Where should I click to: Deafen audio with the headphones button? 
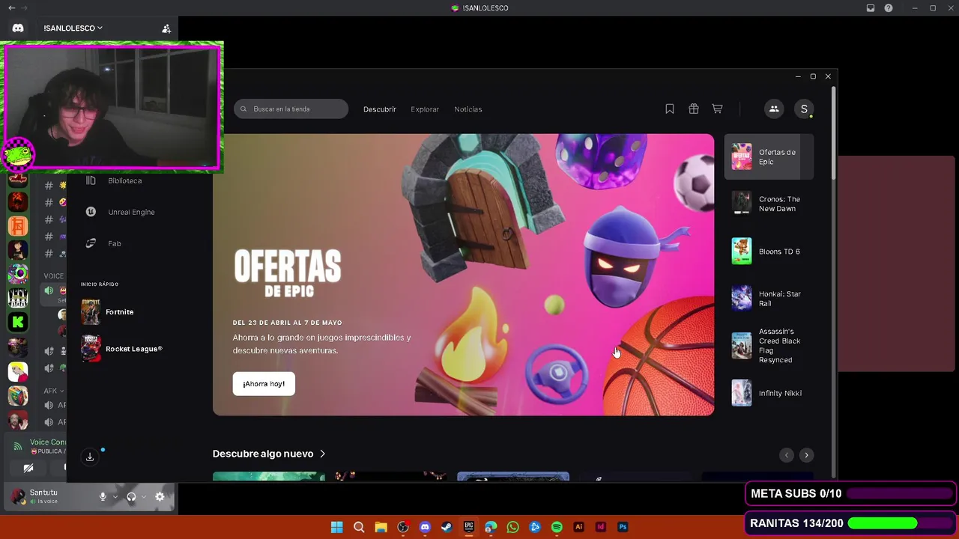click(131, 496)
